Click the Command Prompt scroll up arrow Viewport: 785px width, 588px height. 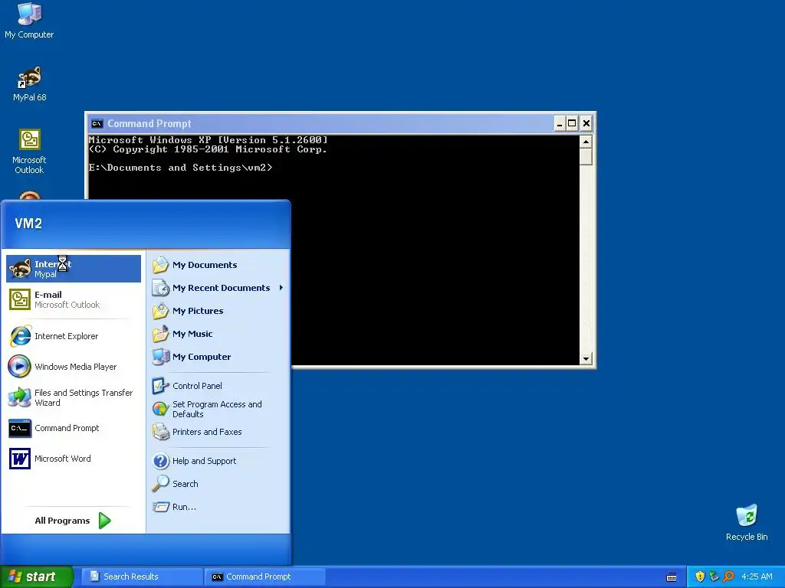pos(585,142)
